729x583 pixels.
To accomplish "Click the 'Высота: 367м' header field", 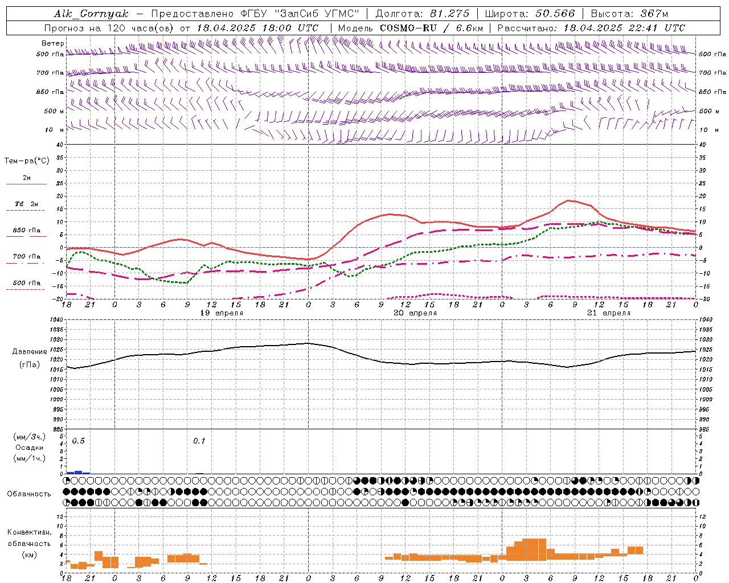I will (x=629, y=14).
